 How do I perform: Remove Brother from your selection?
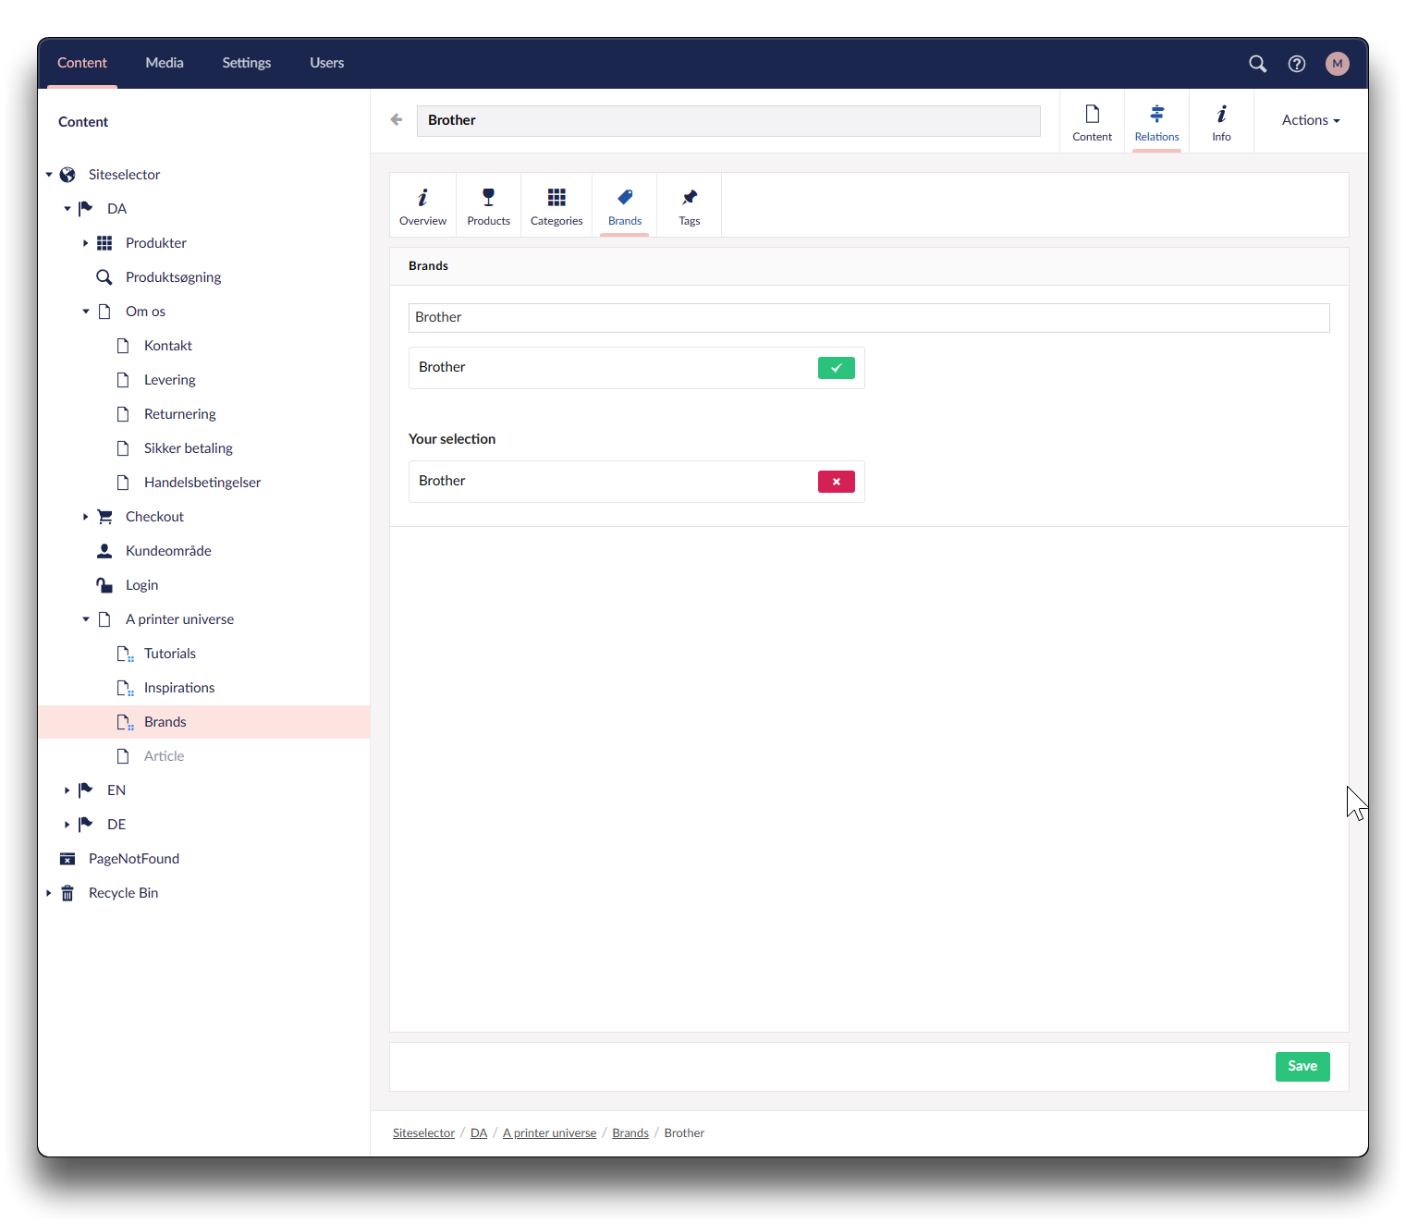836,482
